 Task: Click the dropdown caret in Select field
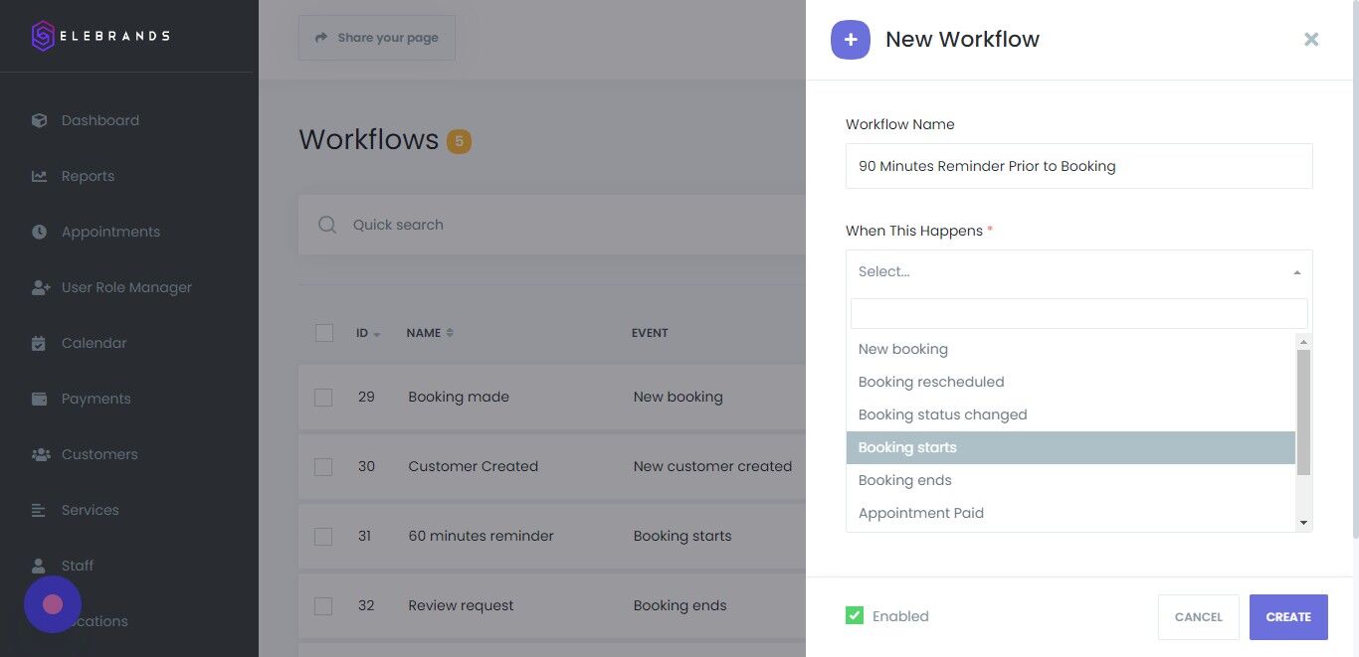tap(1297, 272)
